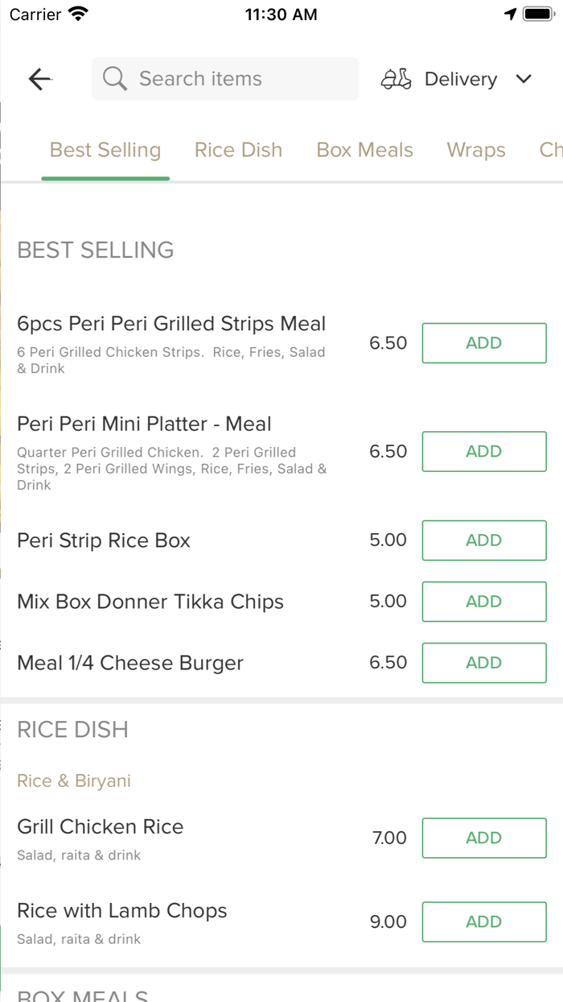Open the Delivery mode selector

coord(460,79)
